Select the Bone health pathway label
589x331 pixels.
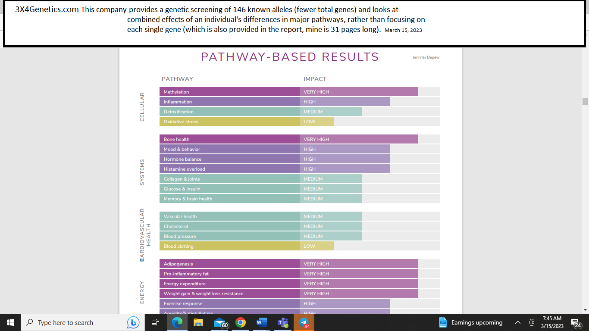point(176,139)
